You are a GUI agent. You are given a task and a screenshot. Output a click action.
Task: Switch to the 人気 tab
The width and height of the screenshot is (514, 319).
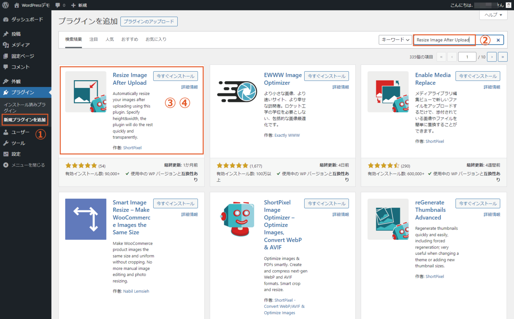[109, 39]
